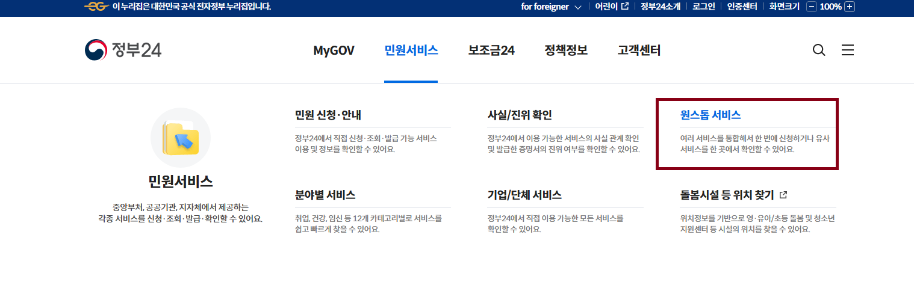914x288 pixels.
Task: Open the search magnifier icon
Action: 819,50
